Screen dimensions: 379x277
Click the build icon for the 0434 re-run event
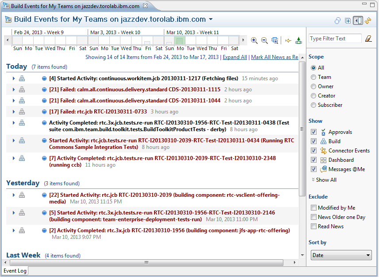pos(22,140)
